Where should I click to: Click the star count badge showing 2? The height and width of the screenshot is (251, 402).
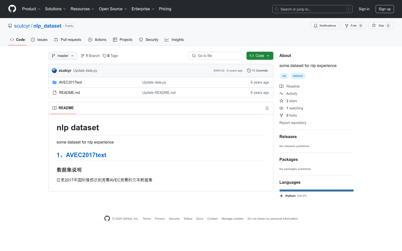coord(388,26)
